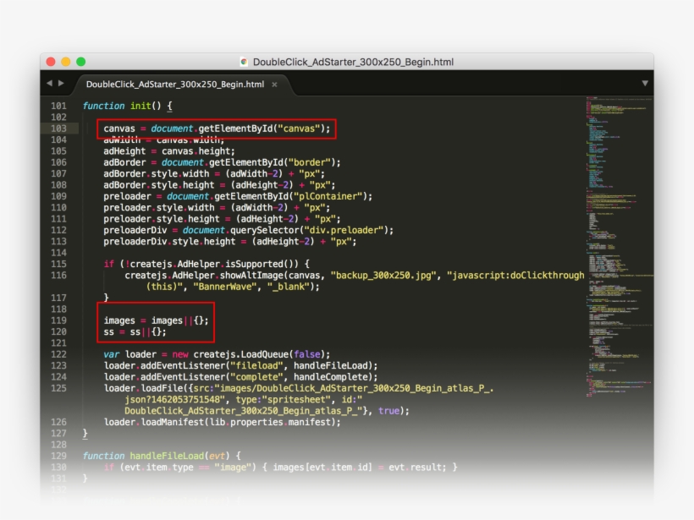Click the next tab right arrow
This screenshot has height=520, width=694.
point(60,84)
